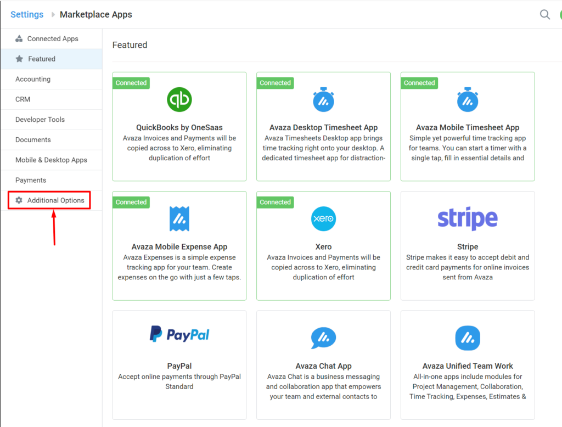Click the QuickBooks green logo icon
This screenshot has width=562, height=427.
click(179, 100)
